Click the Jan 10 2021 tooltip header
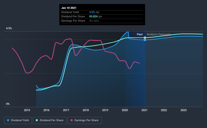This screenshot has width=207, height=128. 69,8
